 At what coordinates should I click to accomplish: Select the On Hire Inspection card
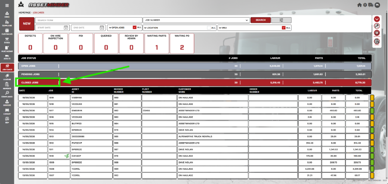[56, 44]
